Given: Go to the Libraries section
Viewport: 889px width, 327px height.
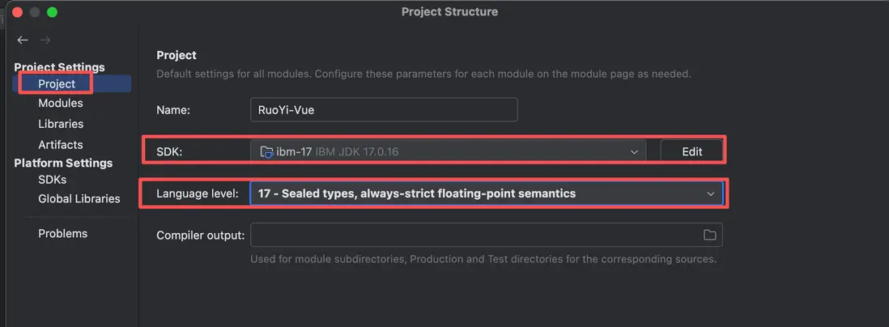Looking at the screenshot, I should pyautogui.click(x=61, y=124).
